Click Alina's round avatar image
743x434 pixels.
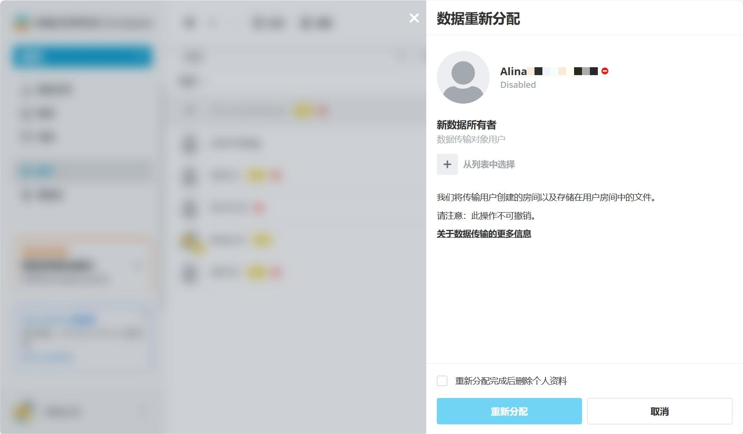click(463, 77)
